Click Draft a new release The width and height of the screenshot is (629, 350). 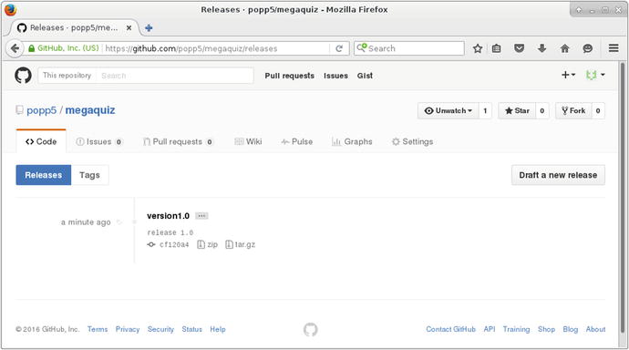pos(558,175)
